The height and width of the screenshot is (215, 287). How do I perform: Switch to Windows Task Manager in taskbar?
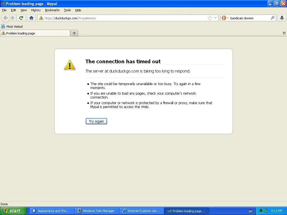tap(97, 211)
